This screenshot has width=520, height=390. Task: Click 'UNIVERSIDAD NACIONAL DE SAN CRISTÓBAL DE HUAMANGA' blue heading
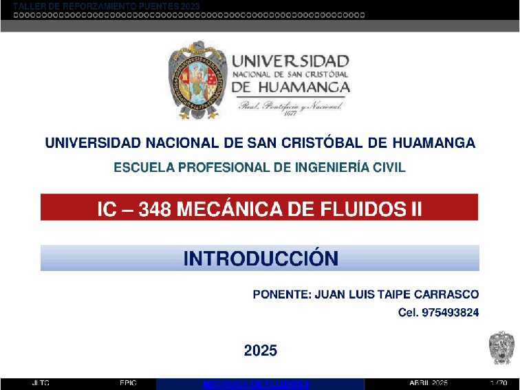tap(260, 143)
